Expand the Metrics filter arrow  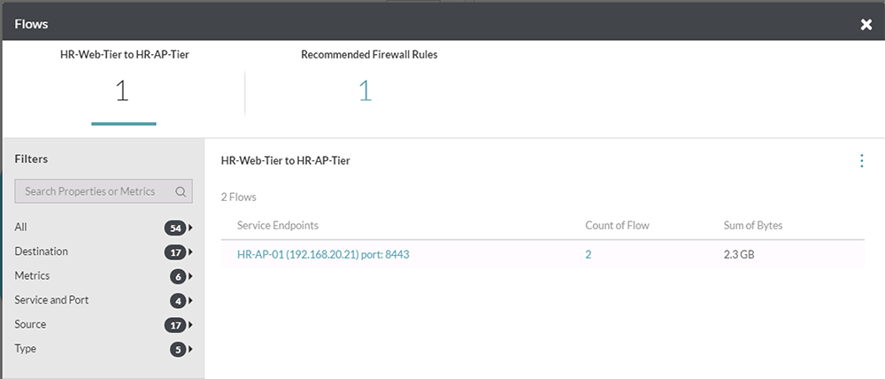[x=191, y=276]
